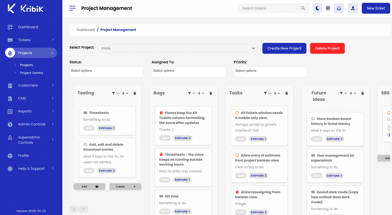Delete Tasks column via trash icon
The image size is (392, 215).
pos(287,93)
